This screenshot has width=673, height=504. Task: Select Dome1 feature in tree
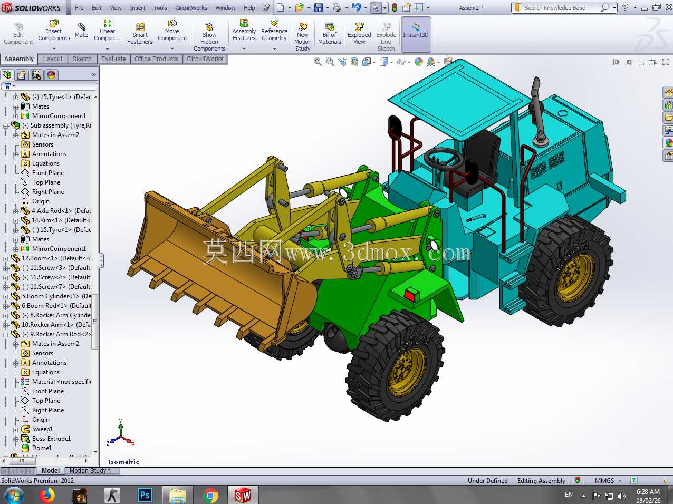(x=42, y=448)
